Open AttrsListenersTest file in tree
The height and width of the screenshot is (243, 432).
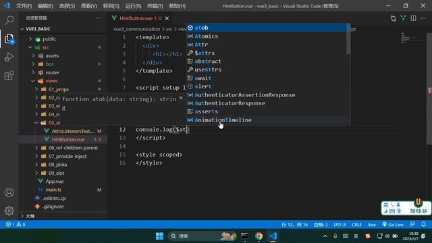tap(63, 131)
